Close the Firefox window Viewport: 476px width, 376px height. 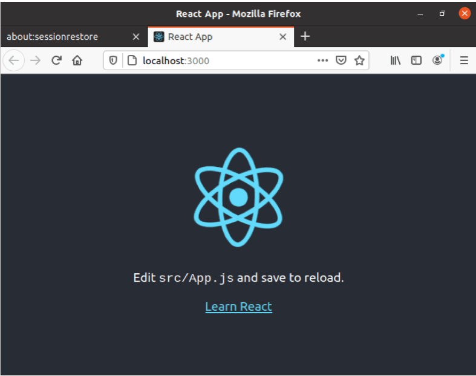point(465,13)
